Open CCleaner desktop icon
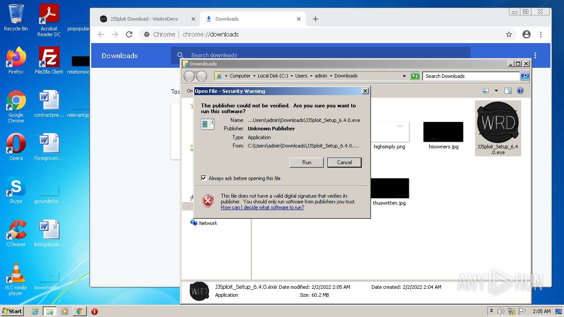This screenshot has width=564, height=317. [16, 233]
